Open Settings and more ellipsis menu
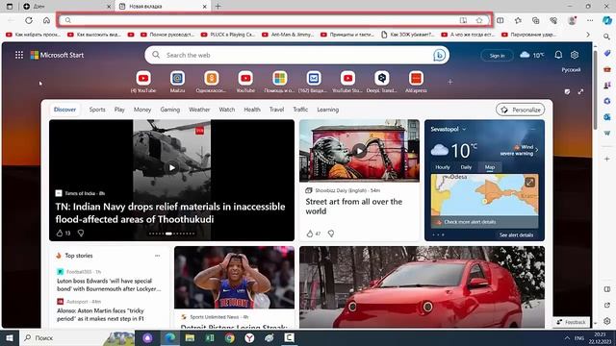 coord(590,20)
